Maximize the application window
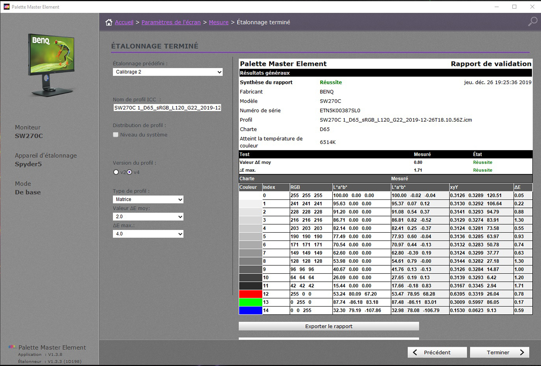541x366 pixels. [514, 7]
